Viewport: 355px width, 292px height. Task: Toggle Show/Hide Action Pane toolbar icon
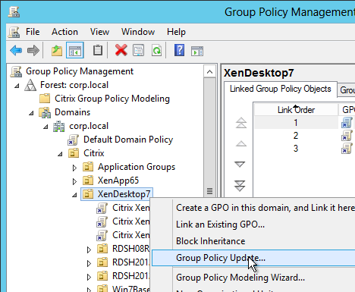197,51
